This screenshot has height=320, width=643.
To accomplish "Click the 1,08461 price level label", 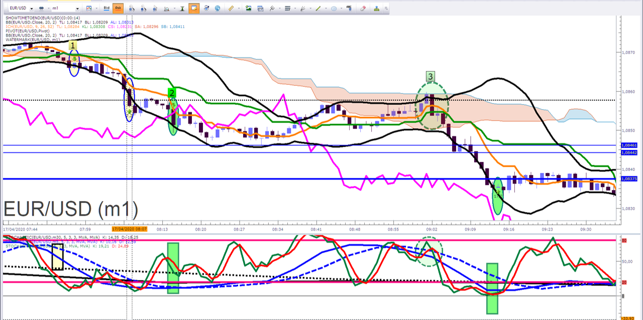I will pyautogui.click(x=629, y=145).
